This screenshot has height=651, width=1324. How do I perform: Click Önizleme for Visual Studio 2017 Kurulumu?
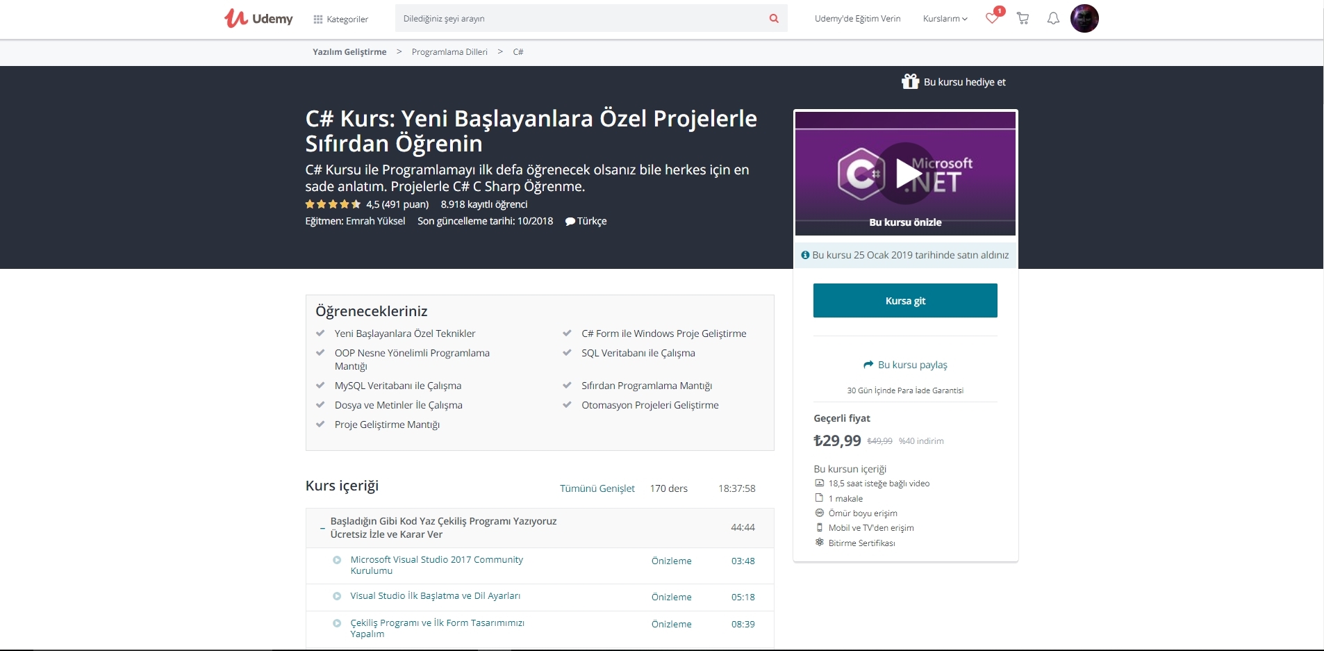pos(671,561)
